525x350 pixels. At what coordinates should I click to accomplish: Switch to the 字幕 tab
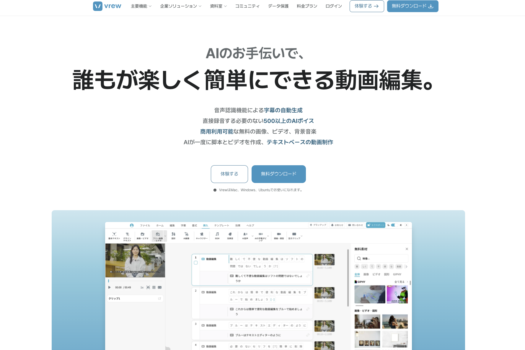[x=183, y=225]
